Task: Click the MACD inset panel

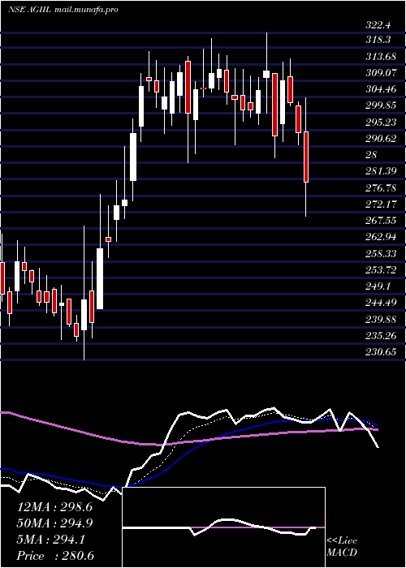Action: [223, 527]
